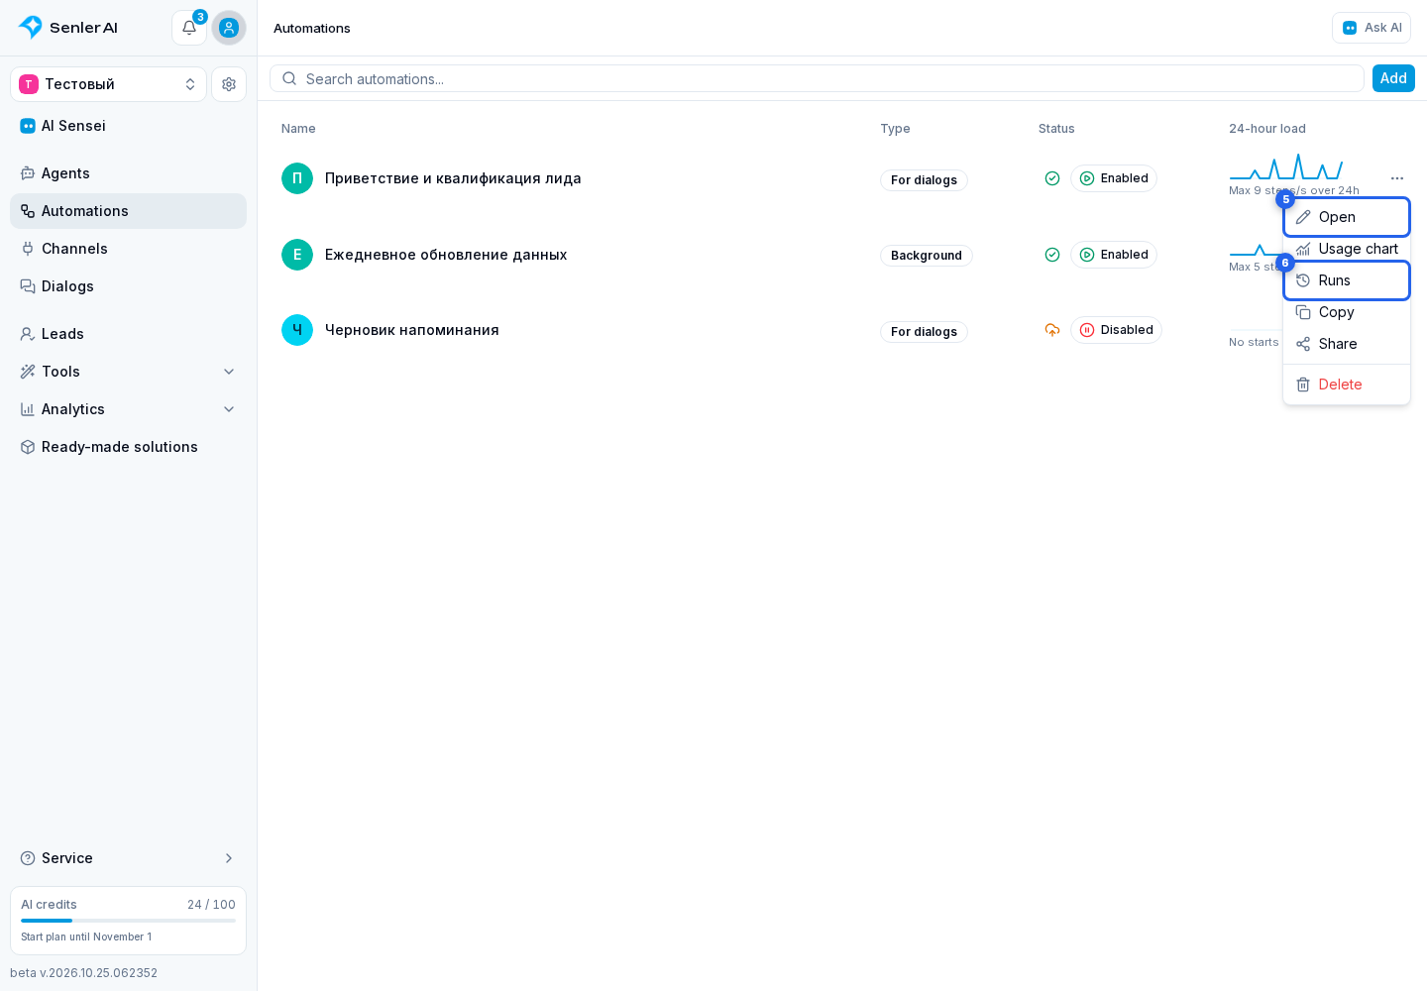
Task: Choose Usage chart in the context menu
Action: coord(1347,249)
